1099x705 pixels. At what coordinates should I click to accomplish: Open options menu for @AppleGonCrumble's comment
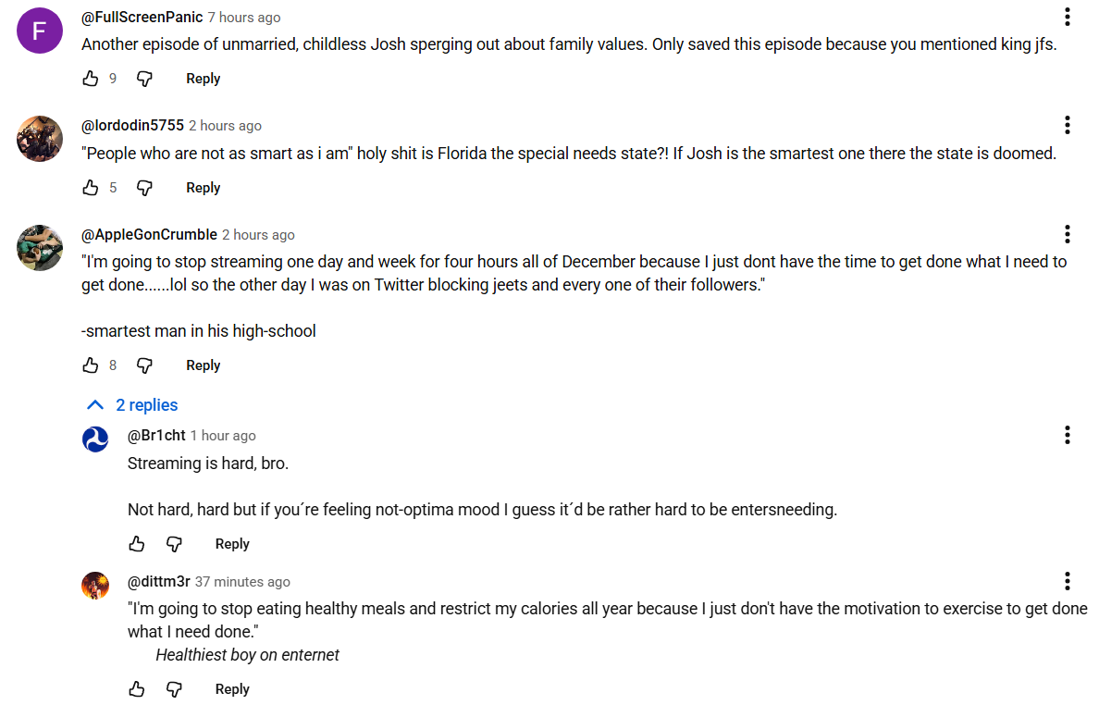click(1068, 234)
